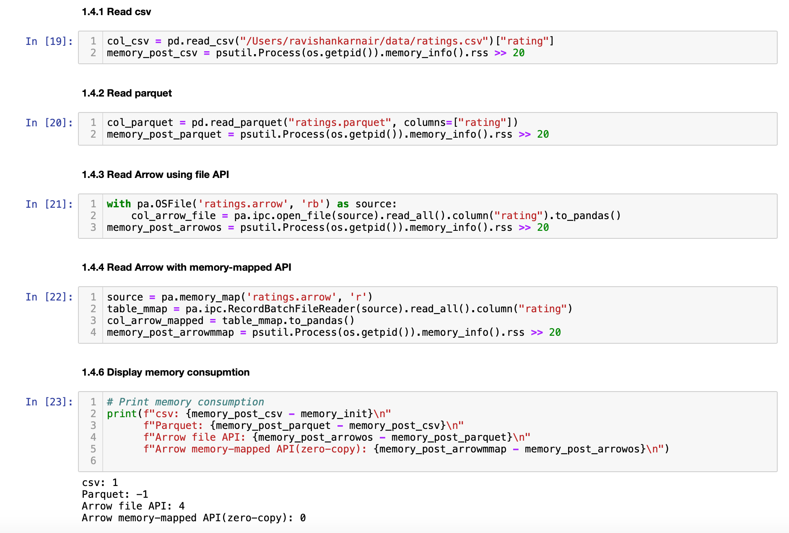Click empty line 6 in the print cell
The image size is (789, 533).
tap(293, 461)
